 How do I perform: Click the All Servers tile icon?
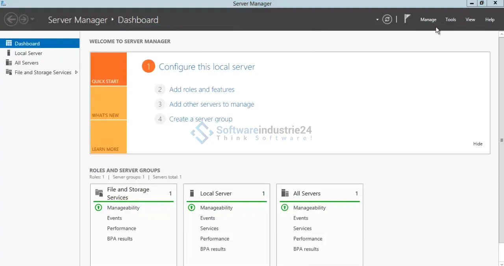[x=285, y=193]
